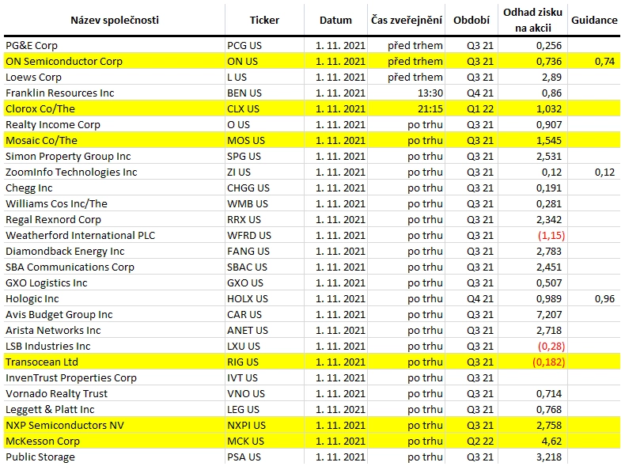Click the '3,218' Public Storage estimate
Screen dimensions: 625x470
coord(532,457)
